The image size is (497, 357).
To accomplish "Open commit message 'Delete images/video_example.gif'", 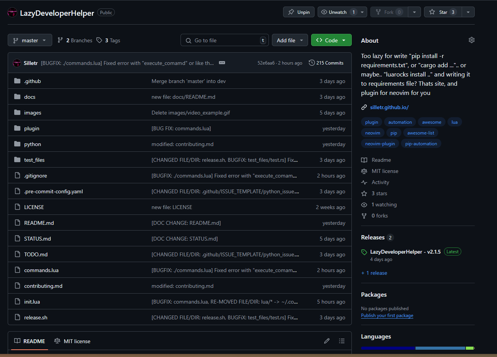I will (x=191, y=113).
